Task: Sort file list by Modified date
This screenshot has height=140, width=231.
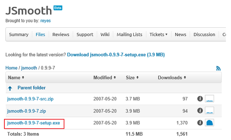Action: coord(105,77)
